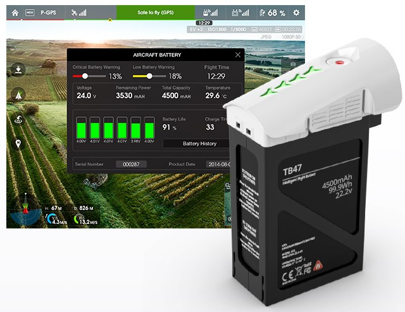Open the attitude radar compass
The height and width of the screenshot is (312, 405).
pos(25,211)
